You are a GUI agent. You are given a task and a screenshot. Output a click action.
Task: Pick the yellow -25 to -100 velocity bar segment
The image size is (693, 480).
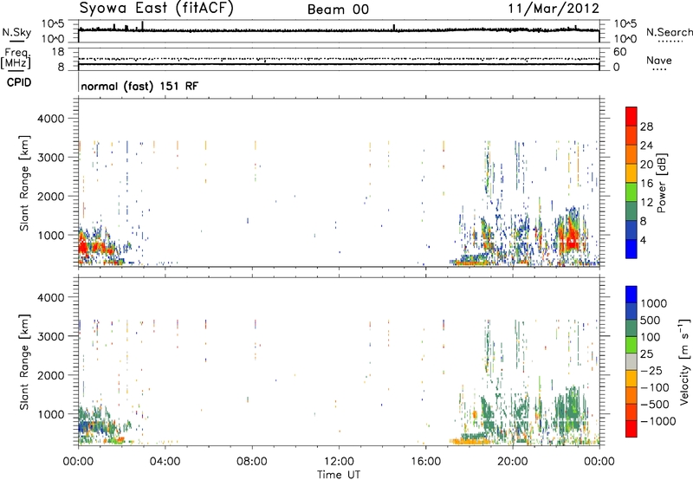pos(631,379)
